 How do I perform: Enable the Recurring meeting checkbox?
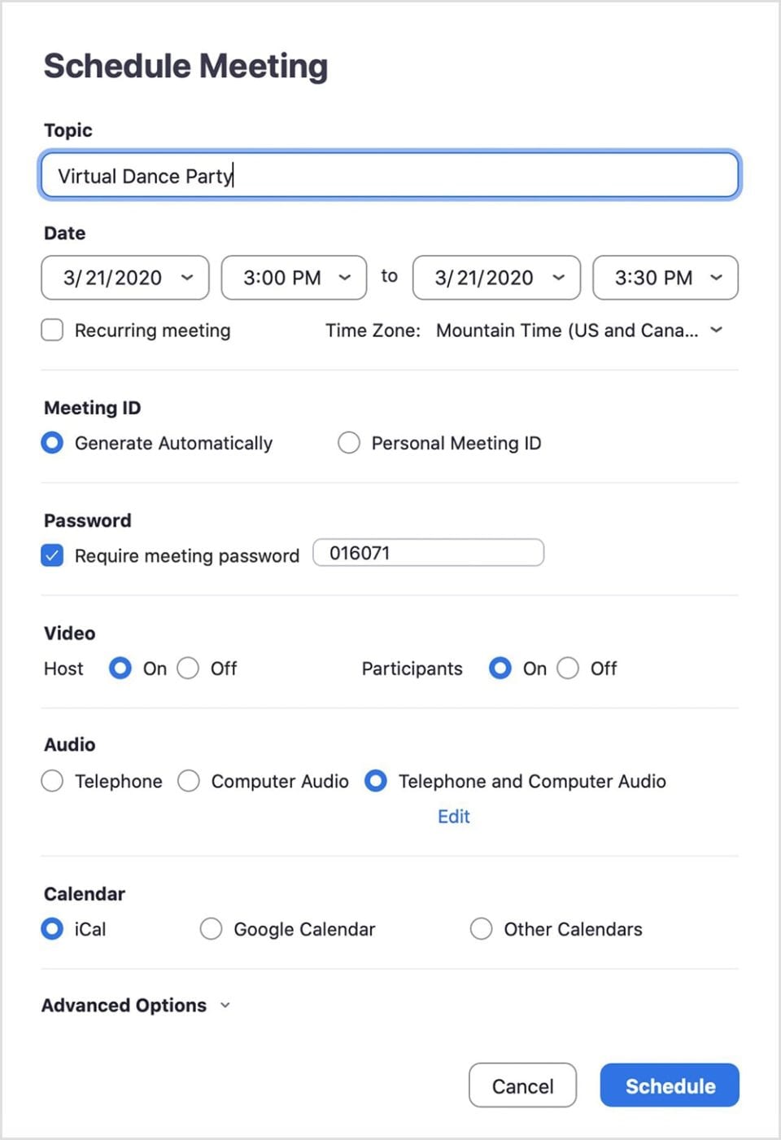(x=53, y=330)
